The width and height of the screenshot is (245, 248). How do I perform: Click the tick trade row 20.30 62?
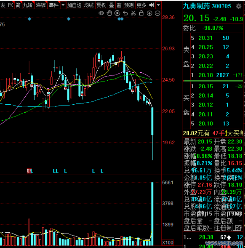[x=213, y=237]
